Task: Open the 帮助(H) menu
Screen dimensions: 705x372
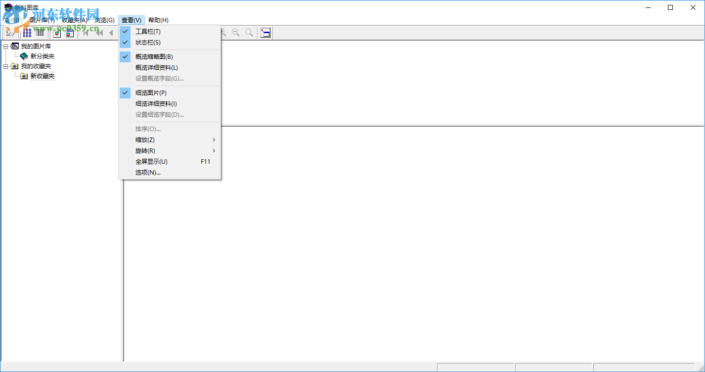Action: point(158,20)
